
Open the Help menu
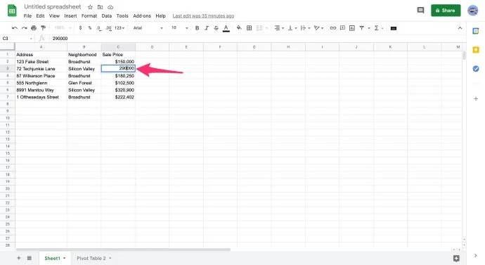pyautogui.click(x=160, y=15)
